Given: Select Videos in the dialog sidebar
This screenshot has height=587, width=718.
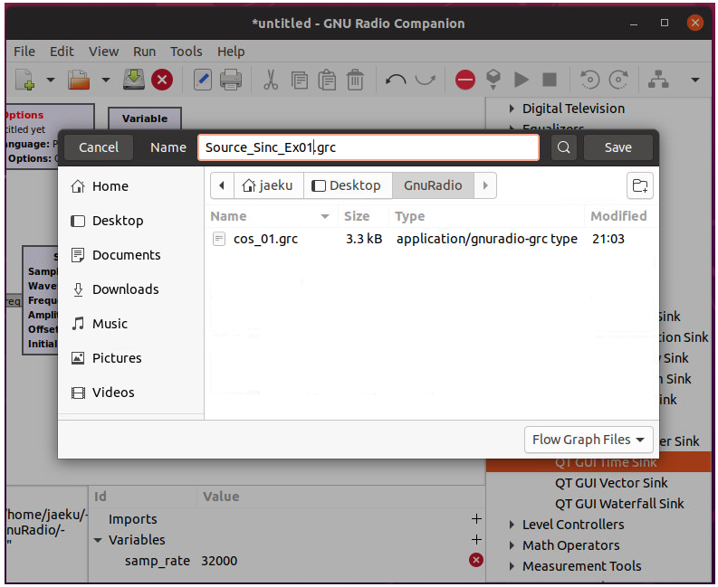Looking at the screenshot, I should pos(131,393).
